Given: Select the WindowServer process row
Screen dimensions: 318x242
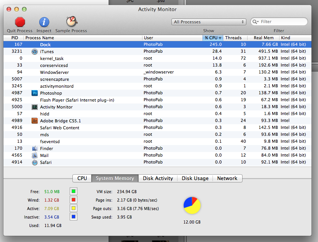Looking at the screenshot, I should [x=157, y=72].
